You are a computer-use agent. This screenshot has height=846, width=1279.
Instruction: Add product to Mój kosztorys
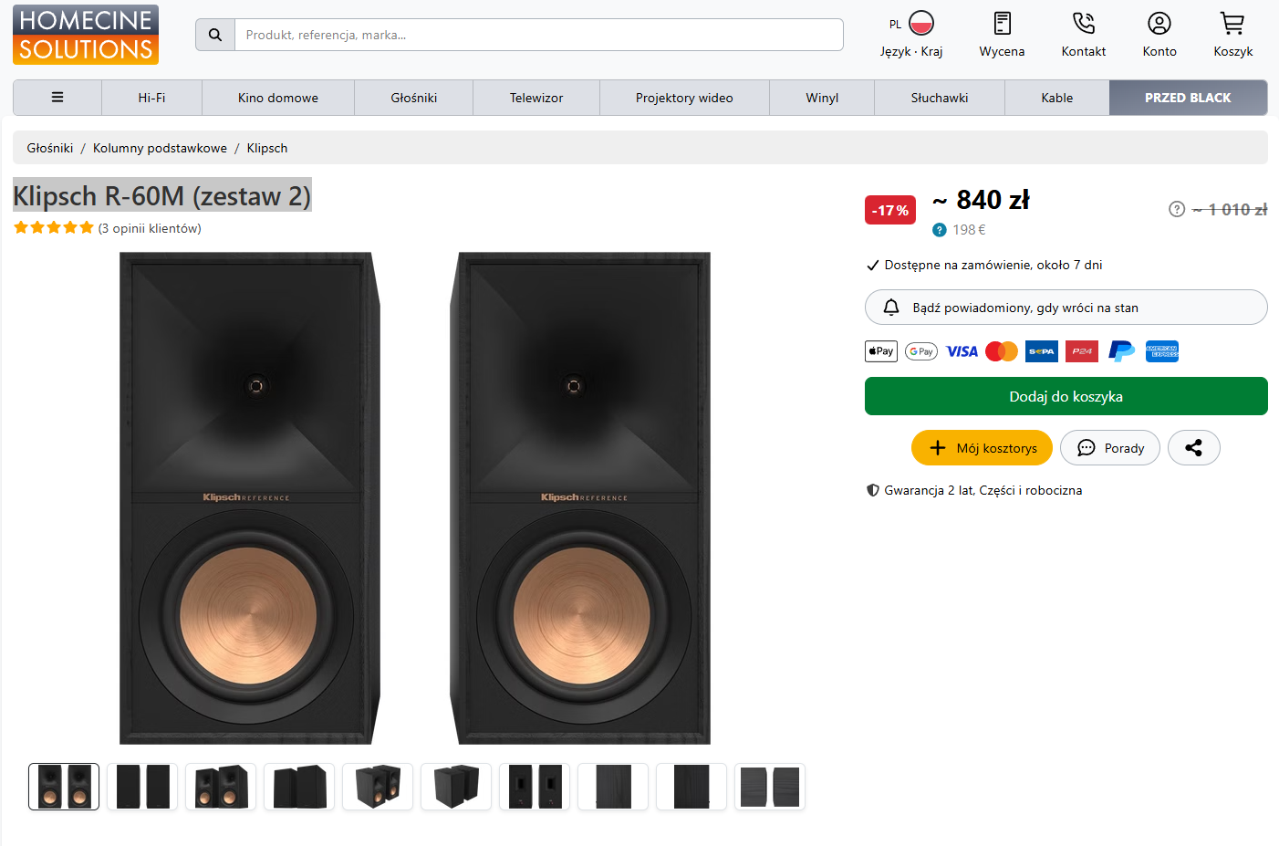tap(982, 448)
